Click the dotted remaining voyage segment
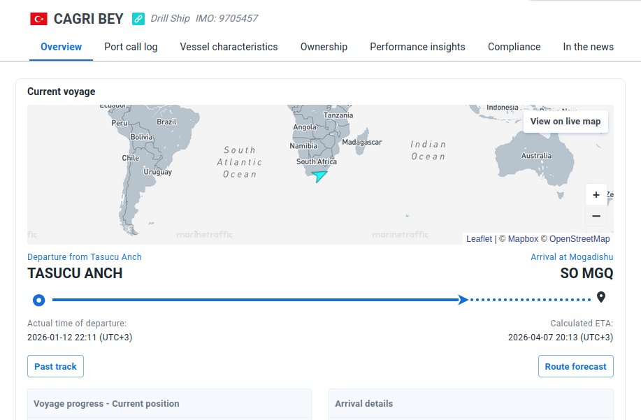 coord(531,300)
